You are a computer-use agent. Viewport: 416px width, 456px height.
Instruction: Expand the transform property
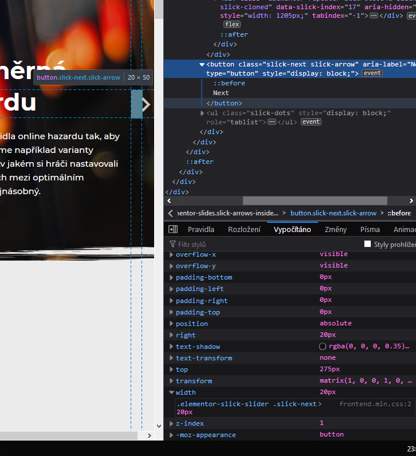pyautogui.click(x=171, y=381)
